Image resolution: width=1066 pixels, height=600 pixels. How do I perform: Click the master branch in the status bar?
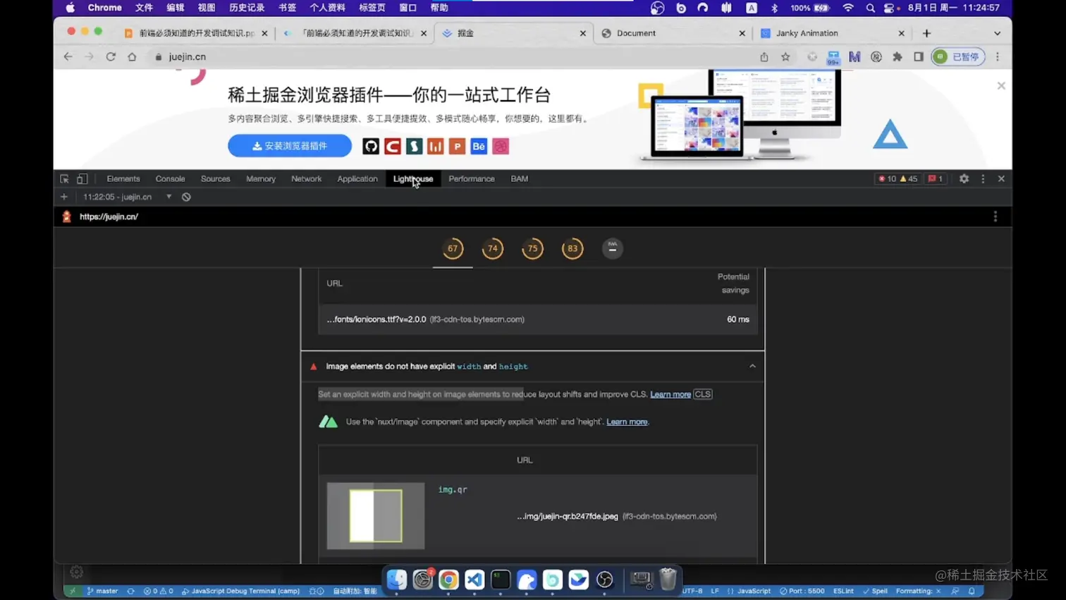coord(103,591)
